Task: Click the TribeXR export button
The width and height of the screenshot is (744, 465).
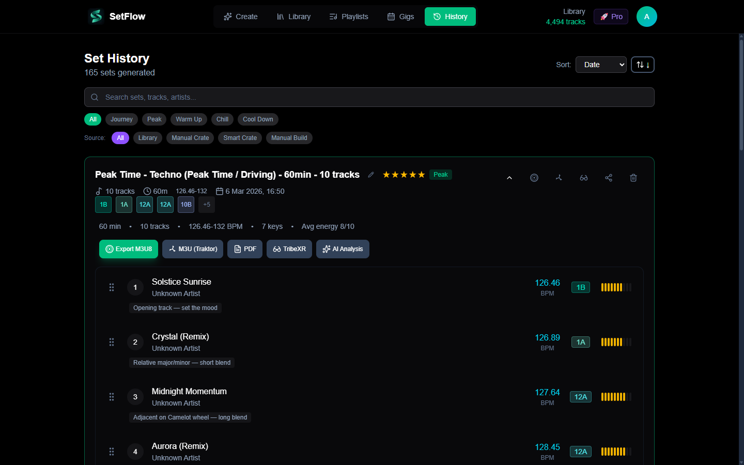Action: click(x=289, y=249)
